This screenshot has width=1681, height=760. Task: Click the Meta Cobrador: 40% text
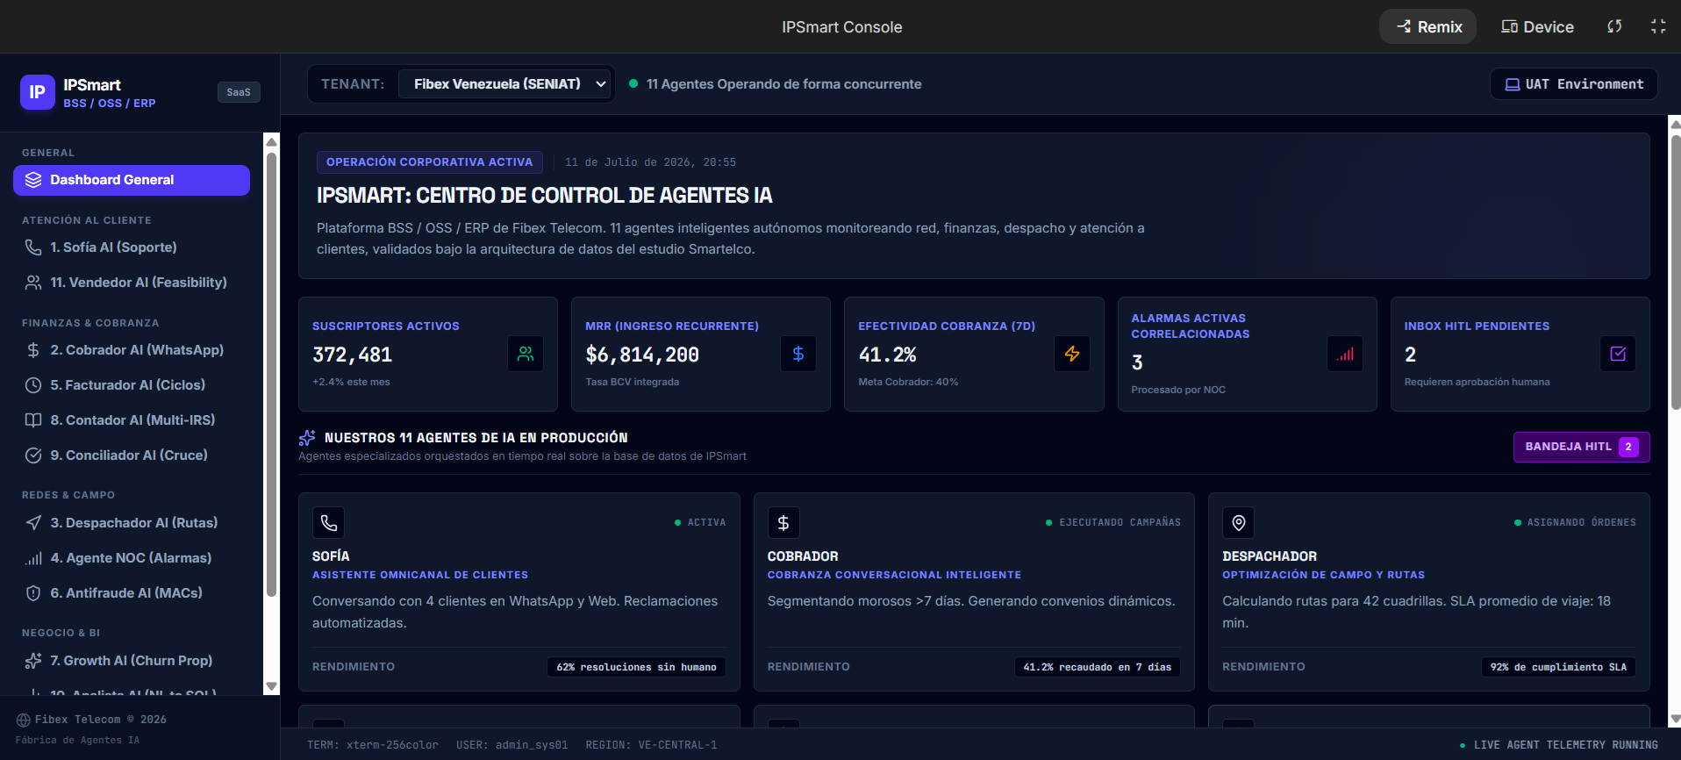(908, 382)
